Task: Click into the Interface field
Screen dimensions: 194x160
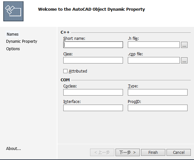Action: coord(93,108)
